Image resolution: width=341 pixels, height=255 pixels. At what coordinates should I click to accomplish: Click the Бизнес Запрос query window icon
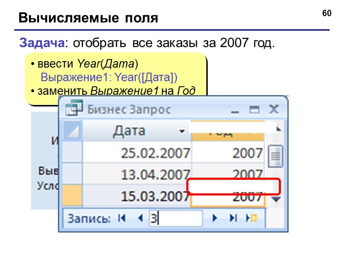(74, 108)
